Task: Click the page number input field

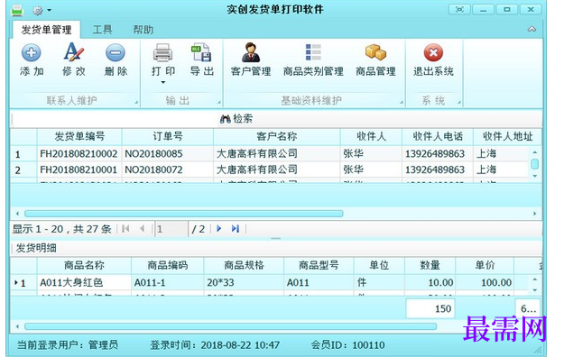Action: point(171,229)
